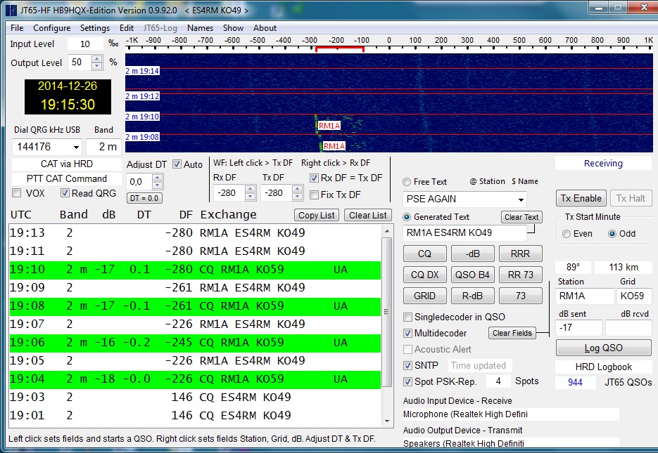Select the Free Text radio option

[407, 182]
